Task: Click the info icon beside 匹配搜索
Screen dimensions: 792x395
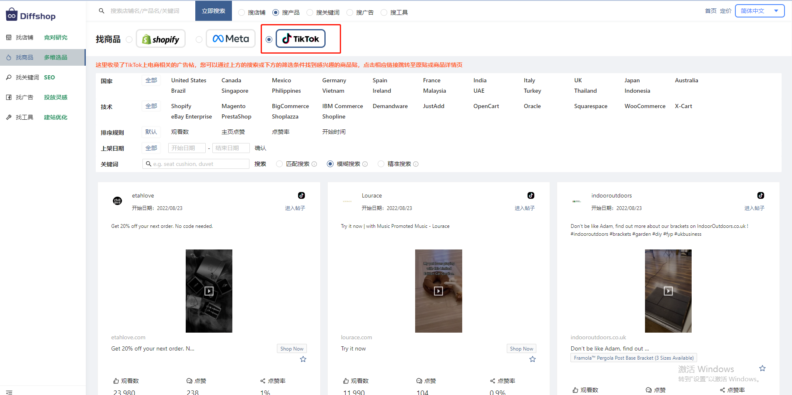Action: point(314,164)
